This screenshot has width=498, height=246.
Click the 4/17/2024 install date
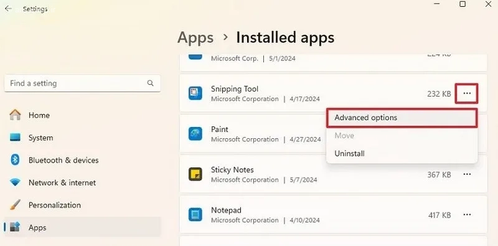point(305,99)
